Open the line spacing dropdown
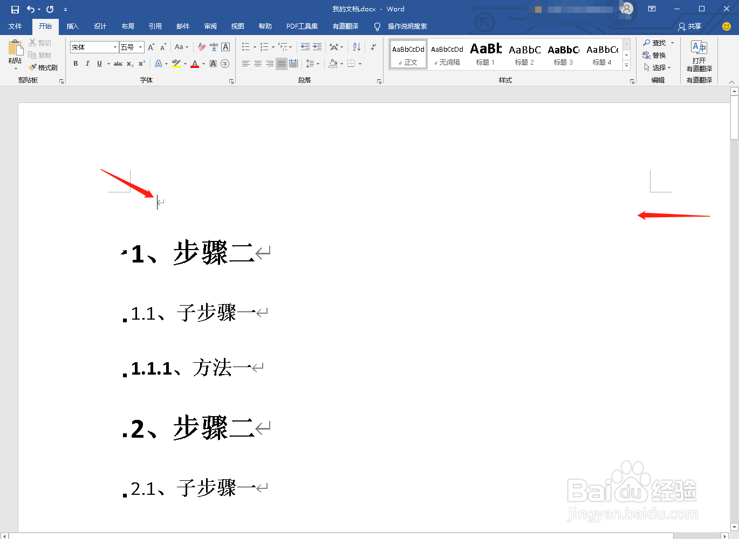The image size is (739, 539). point(313,64)
